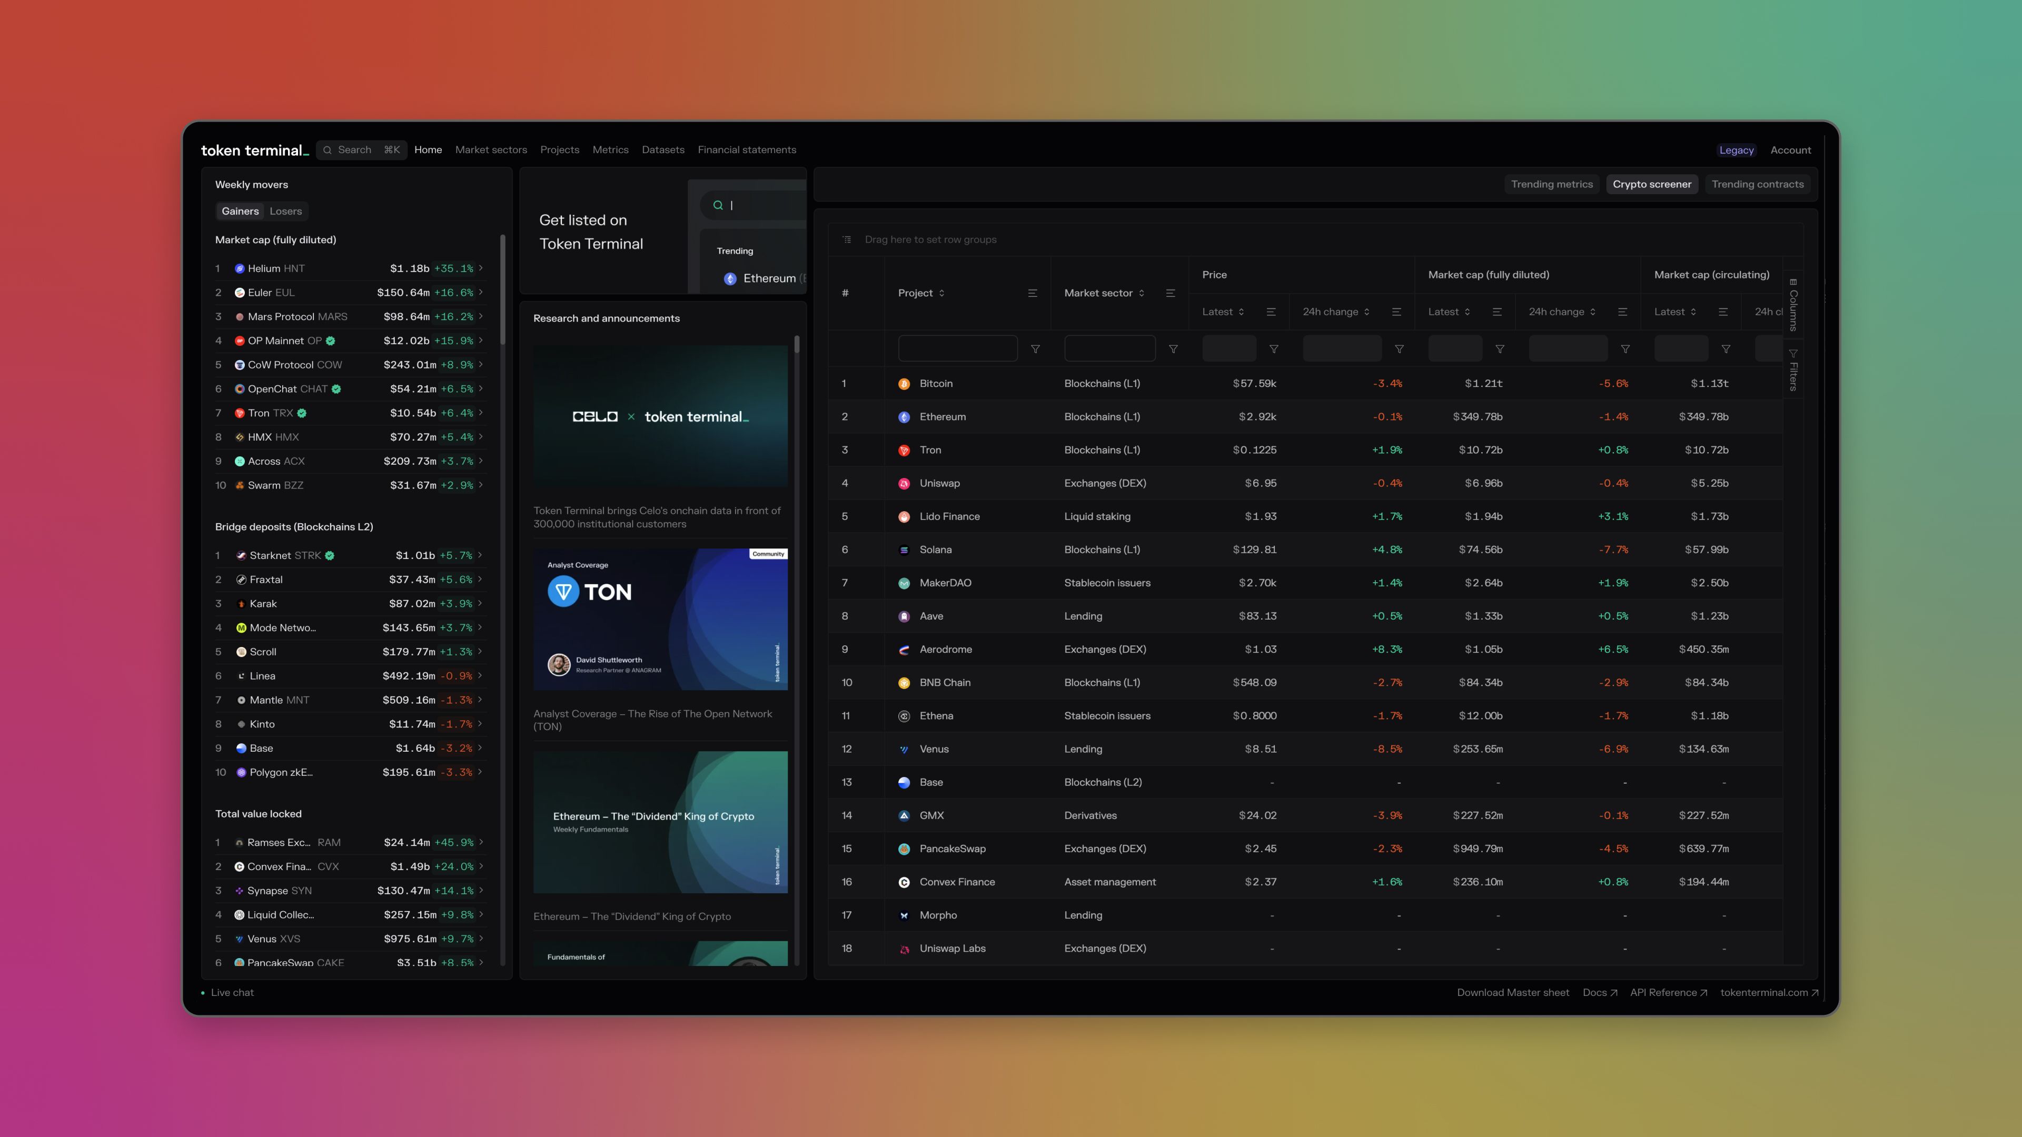2022x1137 pixels.
Task: Open the API Reference link
Action: [1668, 993]
